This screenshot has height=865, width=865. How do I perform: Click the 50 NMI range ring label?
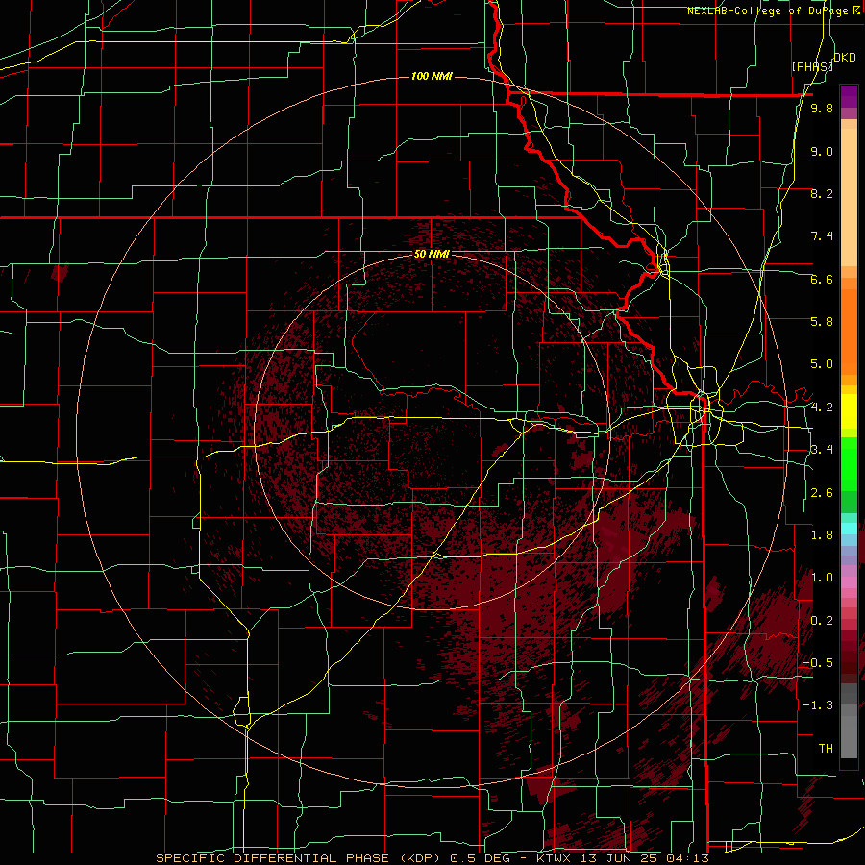point(432,254)
